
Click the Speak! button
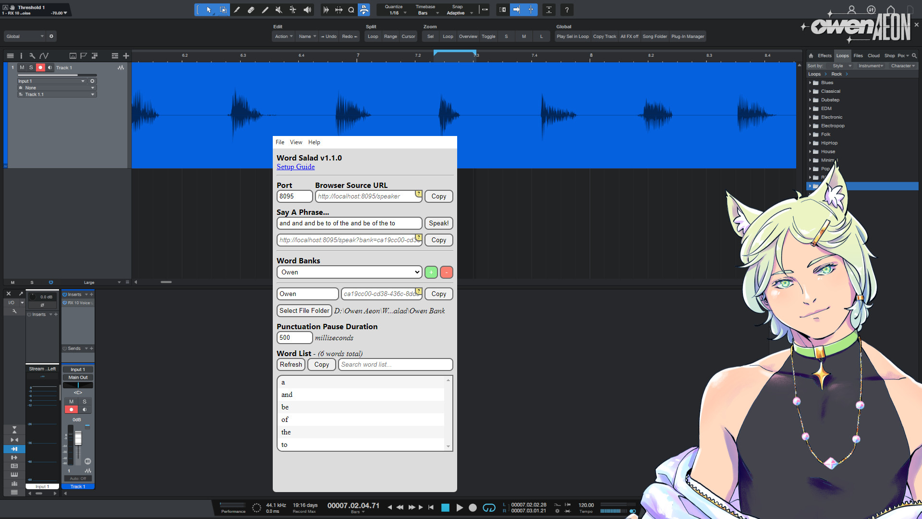pyautogui.click(x=439, y=223)
